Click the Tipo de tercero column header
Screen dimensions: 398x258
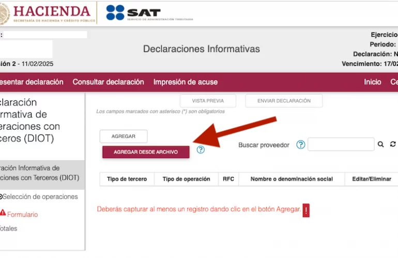[127, 179]
